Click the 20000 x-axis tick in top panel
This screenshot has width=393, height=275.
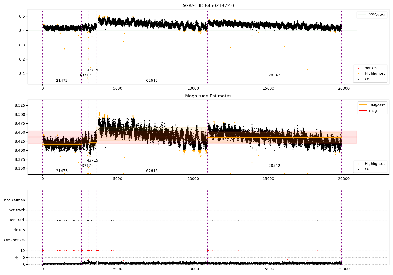[x=344, y=89]
